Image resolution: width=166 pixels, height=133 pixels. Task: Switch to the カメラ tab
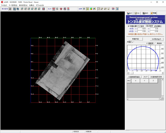(x=130, y=13)
